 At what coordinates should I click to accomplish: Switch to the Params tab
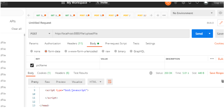click(34, 43)
